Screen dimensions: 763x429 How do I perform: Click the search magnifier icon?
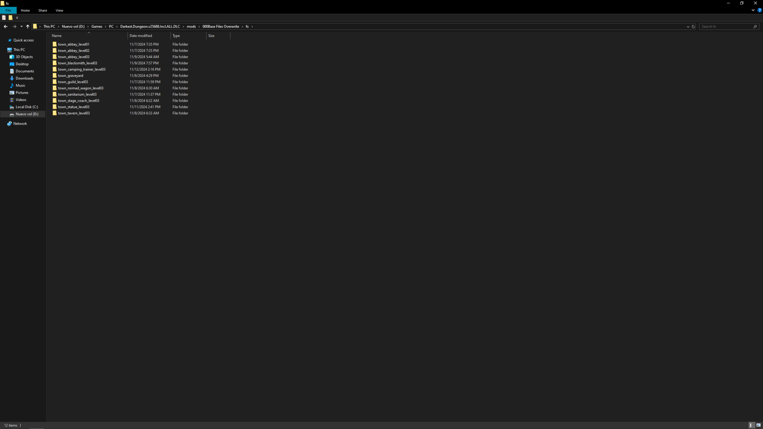(755, 27)
